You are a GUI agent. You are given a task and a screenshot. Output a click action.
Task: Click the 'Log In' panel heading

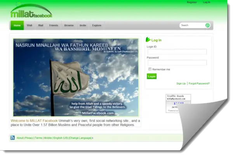[156, 40]
